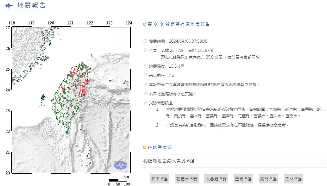
Task: Choose the 秀林 5強 station
Action: pyautogui.click(x=293, y=179)
